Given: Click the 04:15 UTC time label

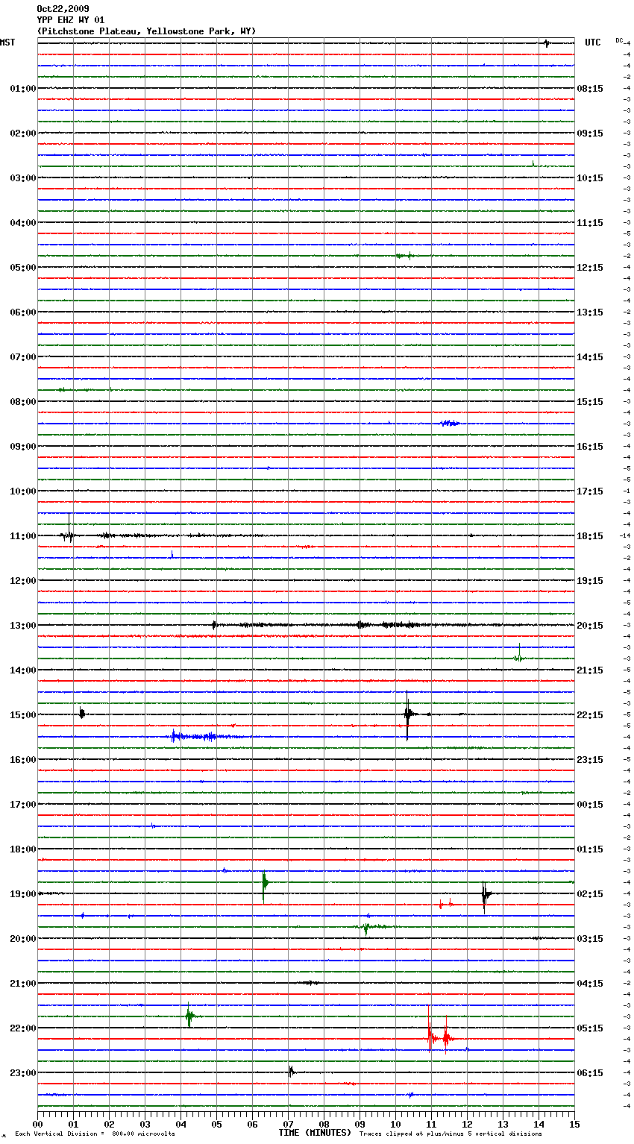Looking at the screenshot, I should pyautogui.click(x=590, y=984).
